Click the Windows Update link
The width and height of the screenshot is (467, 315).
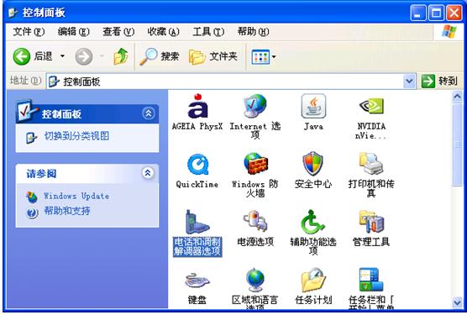[x=76, y=196]
